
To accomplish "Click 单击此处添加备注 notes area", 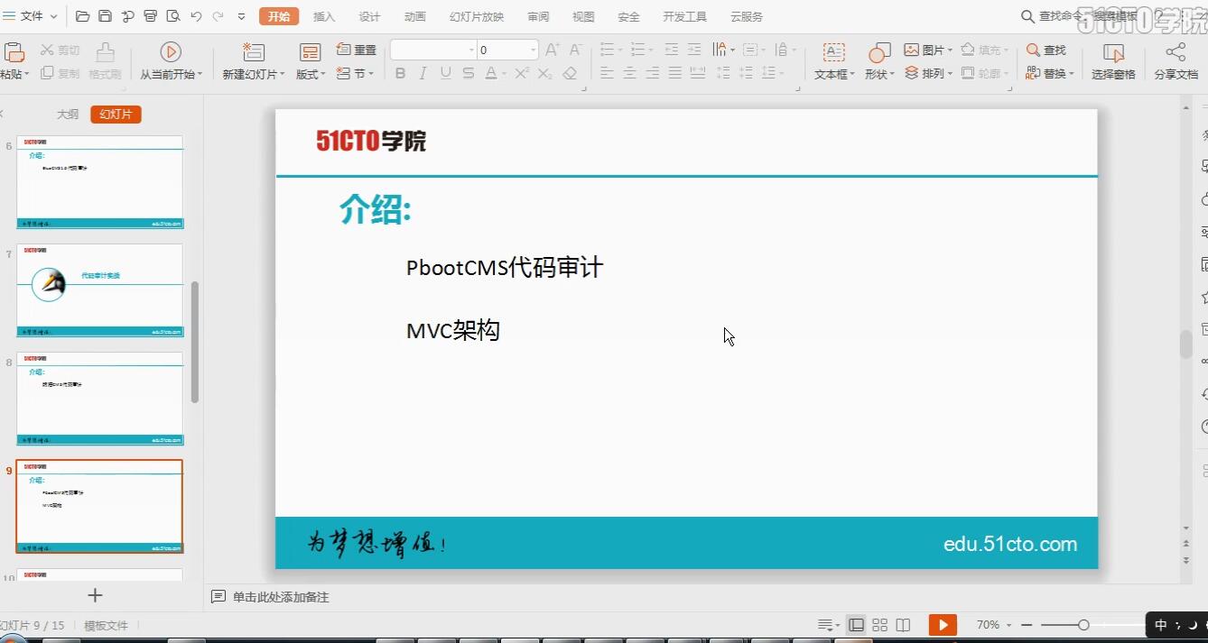I will point(281,597).
